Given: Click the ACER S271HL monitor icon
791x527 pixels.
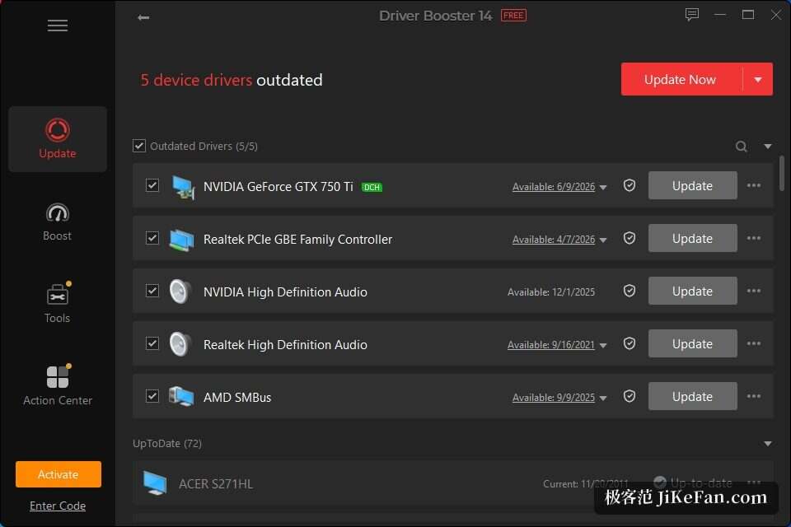Looking at the screenshot, I should pyautogui.click(x=155, y=483).
